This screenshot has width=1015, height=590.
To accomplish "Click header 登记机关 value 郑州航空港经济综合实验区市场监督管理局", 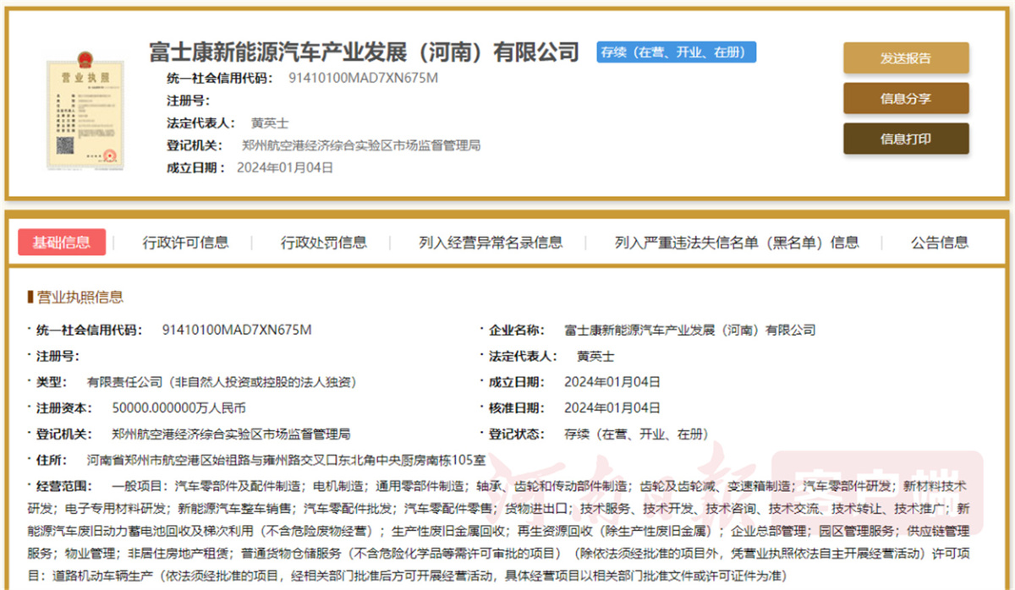I will (361, 145).
